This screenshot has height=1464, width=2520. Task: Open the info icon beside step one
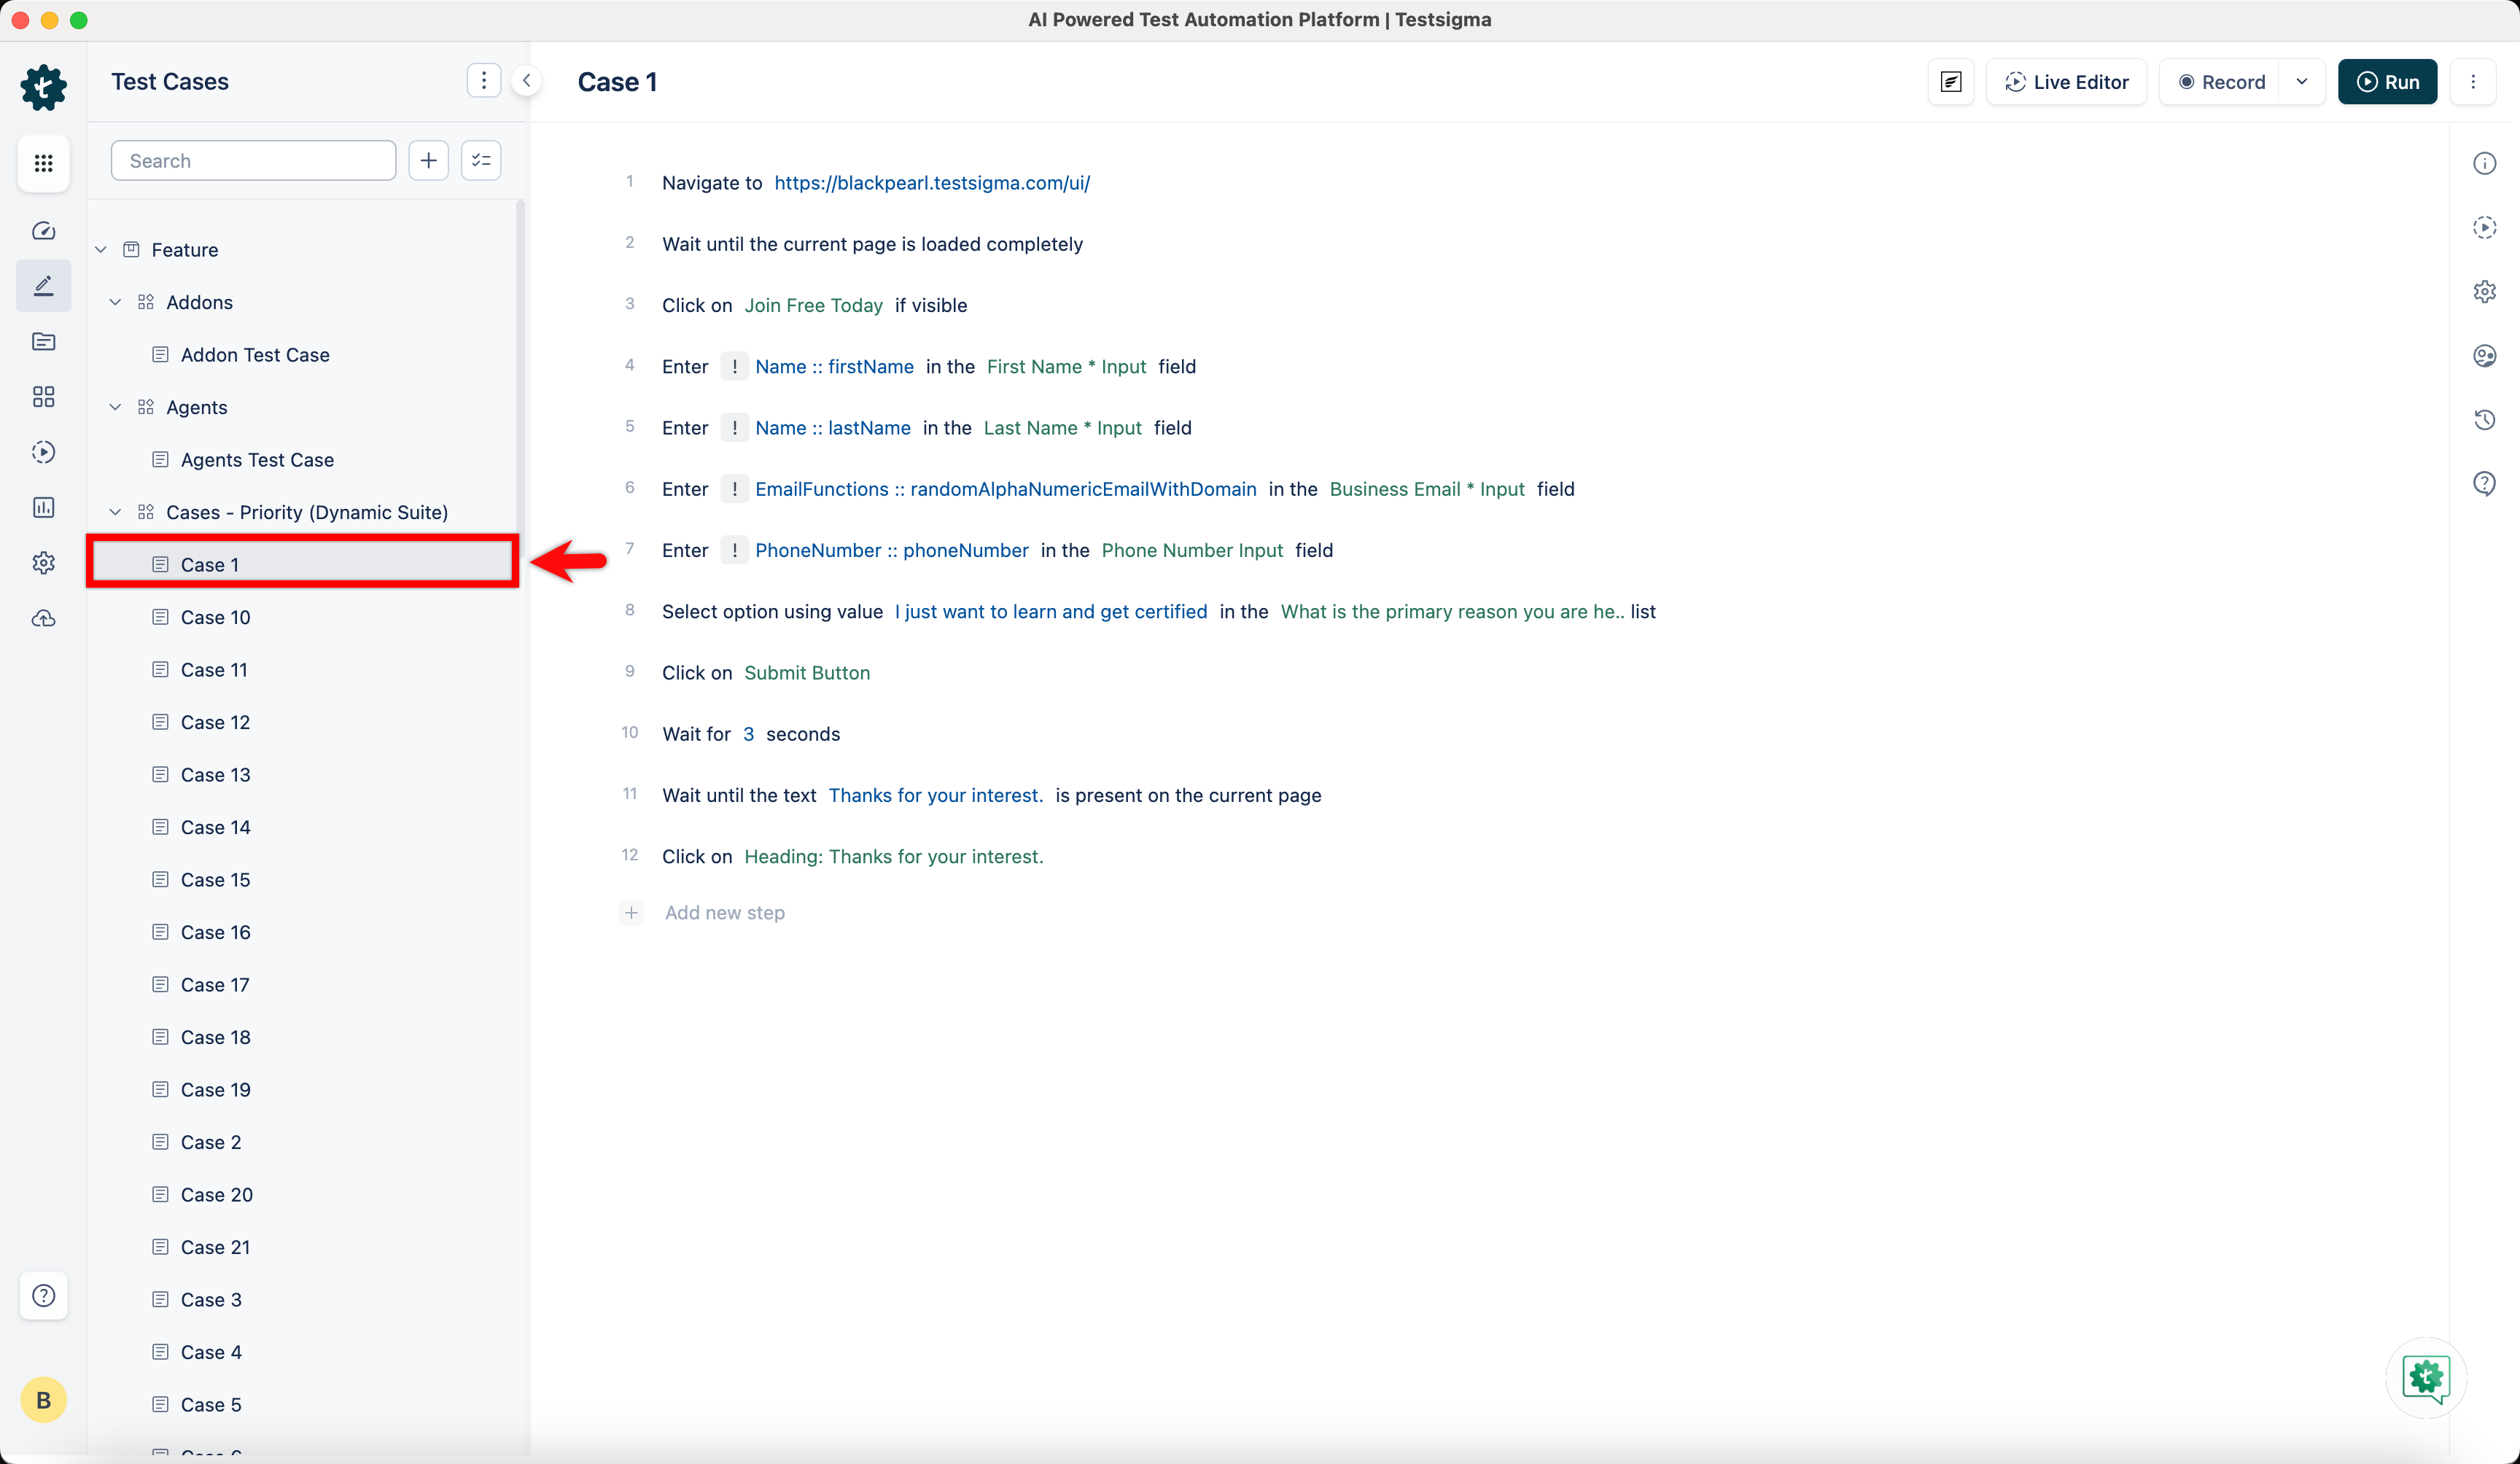(2486, 163)
